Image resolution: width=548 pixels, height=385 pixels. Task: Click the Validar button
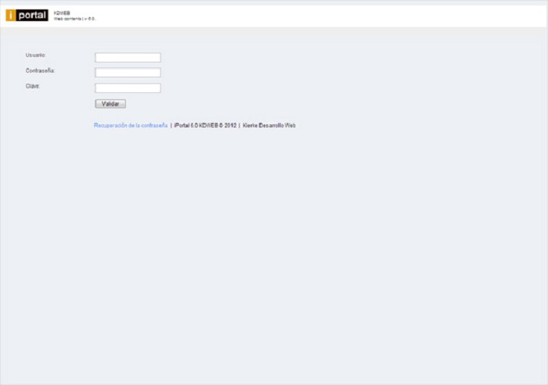[x=110, y=104]
